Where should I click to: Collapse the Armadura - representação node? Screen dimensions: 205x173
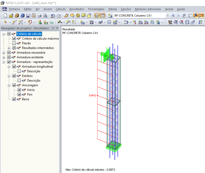click(x=4, y=62)
